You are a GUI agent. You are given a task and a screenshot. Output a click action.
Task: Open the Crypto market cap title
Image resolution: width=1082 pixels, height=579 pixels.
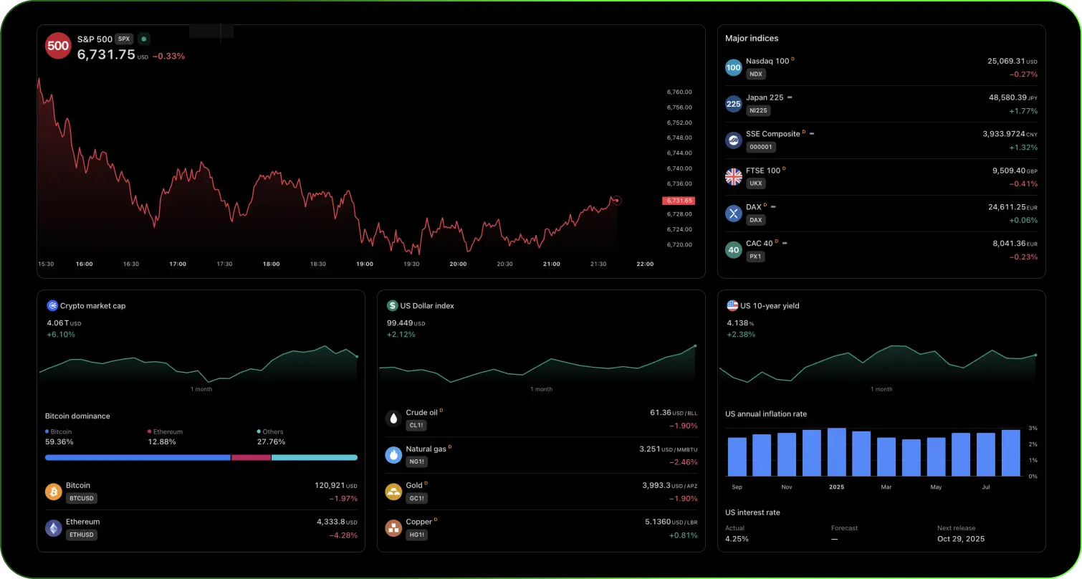[92, 306]
